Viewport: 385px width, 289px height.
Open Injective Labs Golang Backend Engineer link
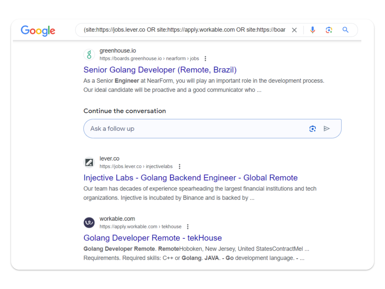[190, 178]
